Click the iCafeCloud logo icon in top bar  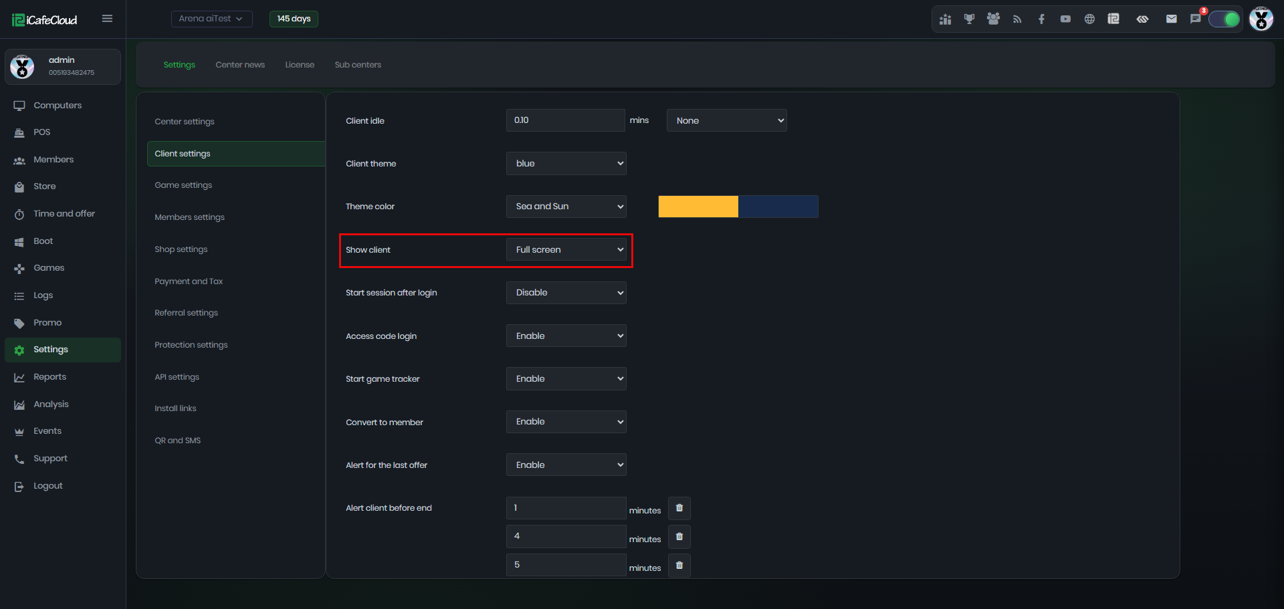(x=1113, y=19)
